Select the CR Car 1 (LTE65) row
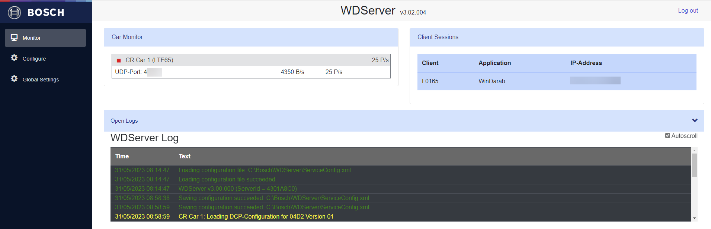Image resolution: width=711 pixels, height=229 pixels. click(251, 60)
